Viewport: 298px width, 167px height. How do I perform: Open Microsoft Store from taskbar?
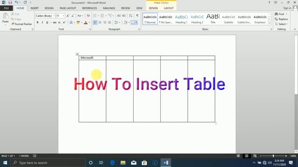click(x=144, y=163)
